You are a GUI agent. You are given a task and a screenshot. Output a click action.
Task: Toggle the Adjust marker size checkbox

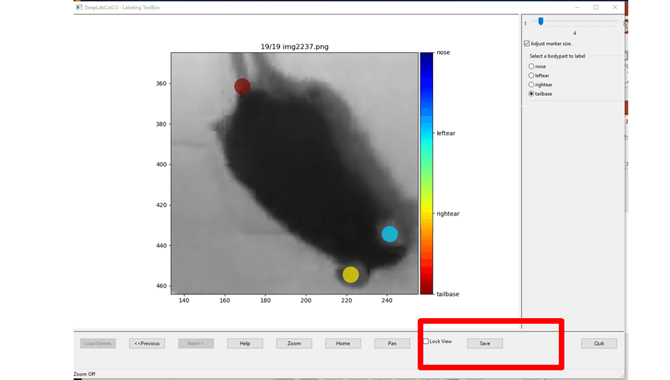click(x=527, y=44)
